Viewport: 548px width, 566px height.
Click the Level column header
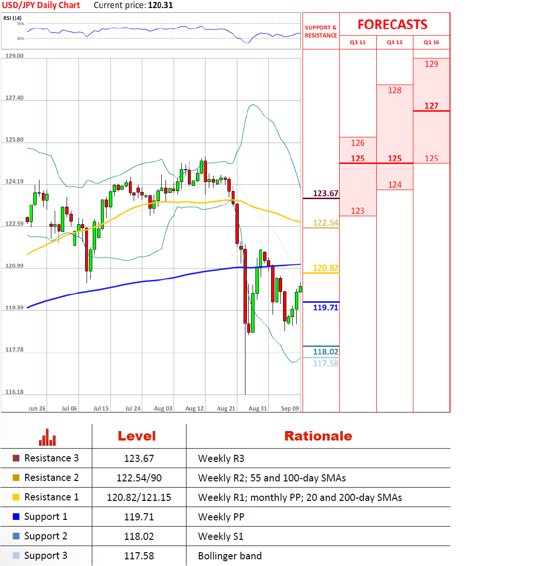[x=137, y=436]
